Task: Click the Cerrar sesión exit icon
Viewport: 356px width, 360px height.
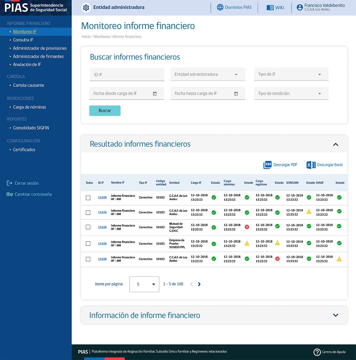Action: click(x=9, y=183)
